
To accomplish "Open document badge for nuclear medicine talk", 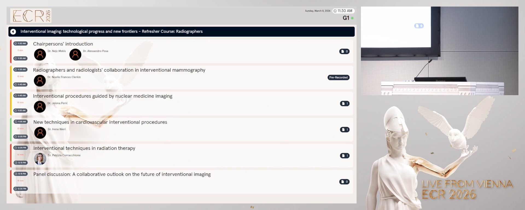I will click(x=345, y=104).
